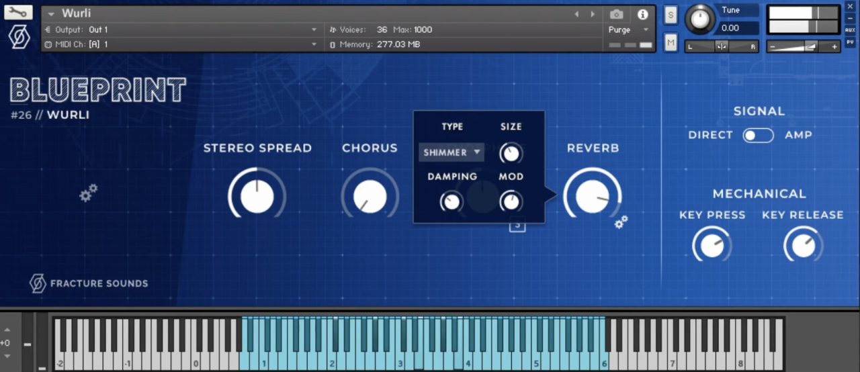Click the TYPE label in the reverb popup
Screen dimensions: 860x372
[x=452, y=126]
